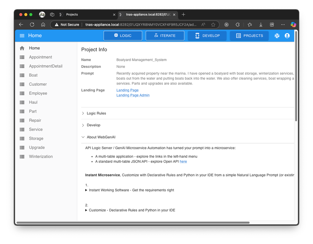Click the tracking prevention target icon
This screenshot has width=313, height=244.
pos(226,25)
